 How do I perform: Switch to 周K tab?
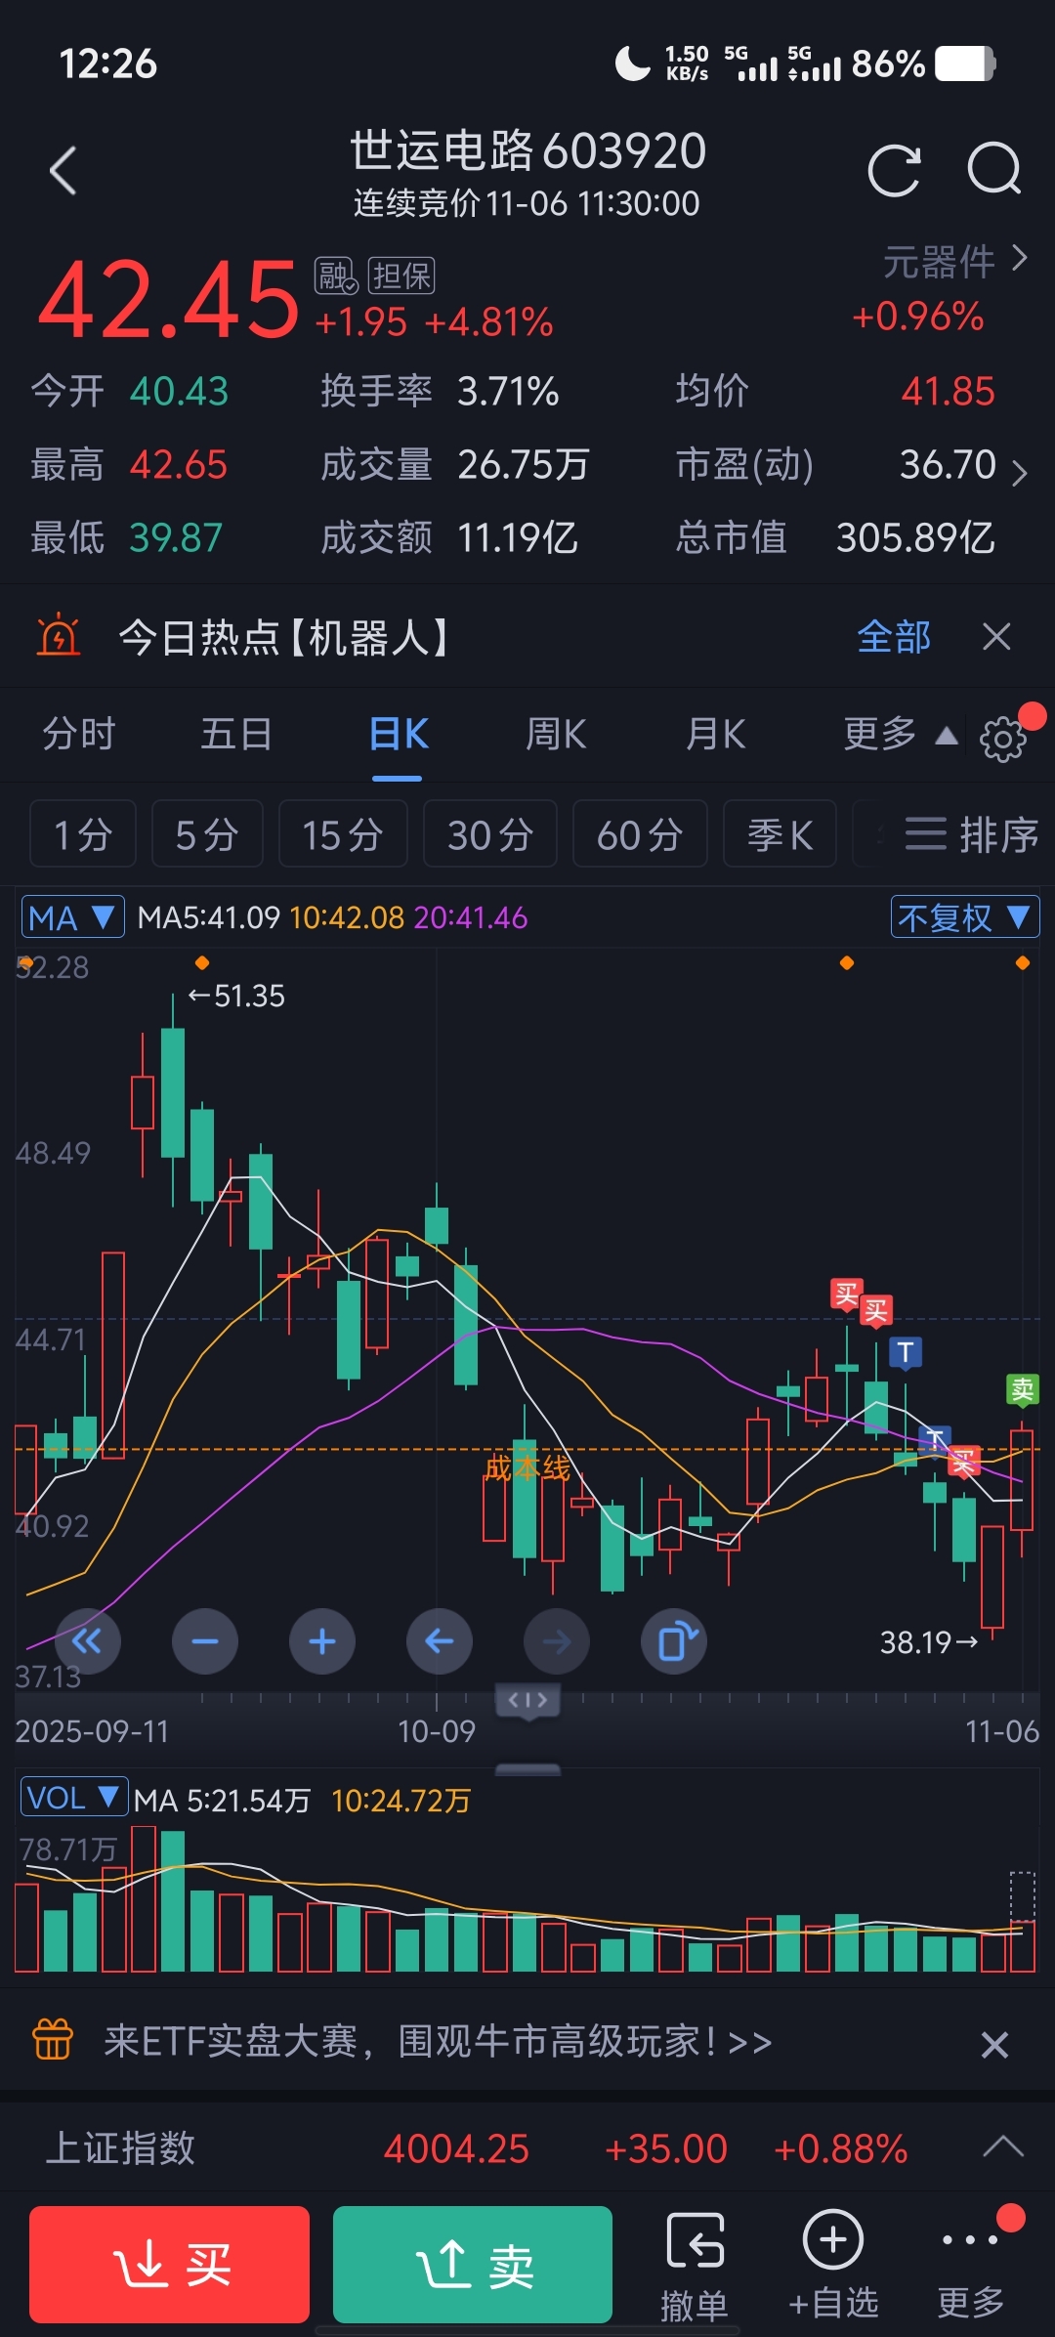point(556,735)
